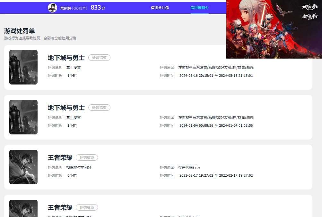
Task: Click time range 2022-02-17 19:27:02
Action: coord(216,175)
